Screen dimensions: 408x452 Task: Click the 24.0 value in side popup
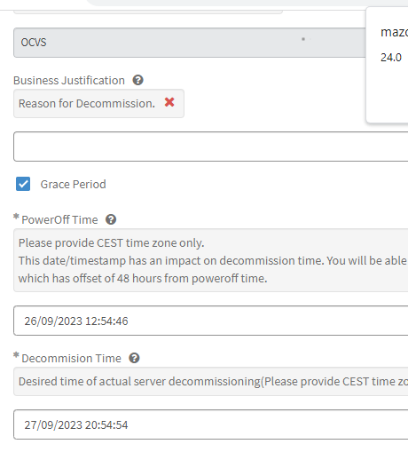click(x=391, y=58)
